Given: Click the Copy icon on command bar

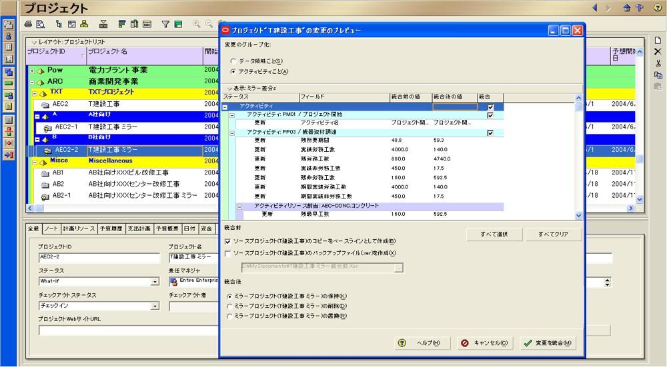Looking at the screenshot, I should (658, 75).
